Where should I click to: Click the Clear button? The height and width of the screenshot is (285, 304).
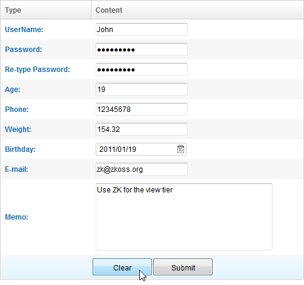click(122, 267)
